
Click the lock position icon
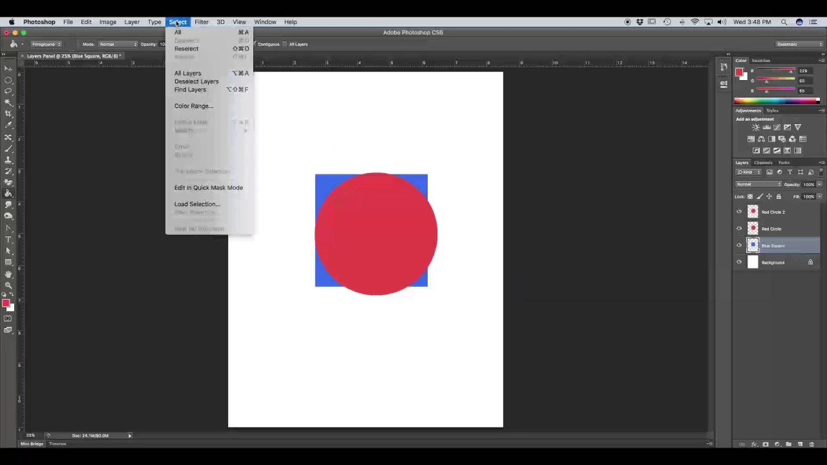(x=769, y=196)
